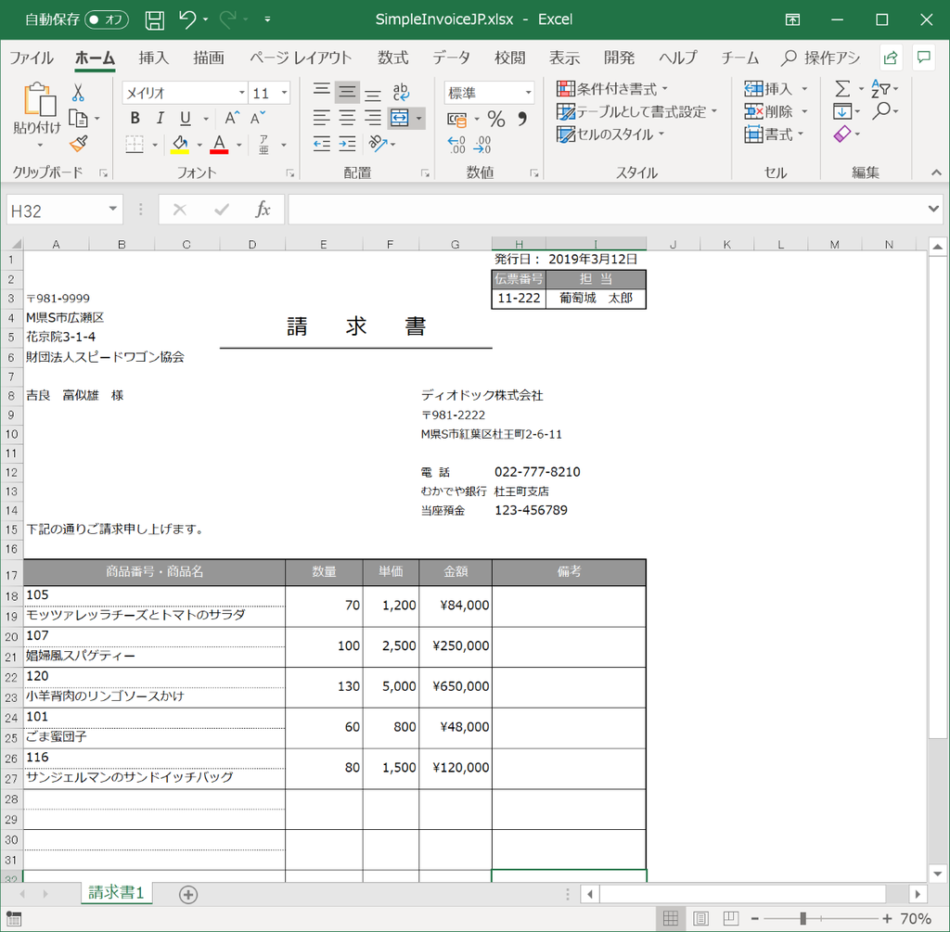Click the Clear eraser icon in 編集 group
This screenshot has height=932, width=950.
point(842,134)
